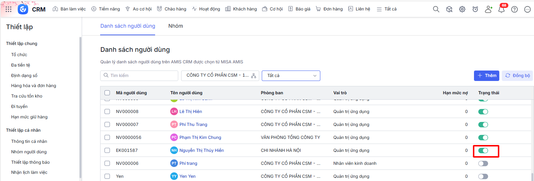The height and width of the screenshot is (181, 534).
Task: Open the CÔNG TY CỔ PHẦN CSM selector
Action: (x=217, y=76)
